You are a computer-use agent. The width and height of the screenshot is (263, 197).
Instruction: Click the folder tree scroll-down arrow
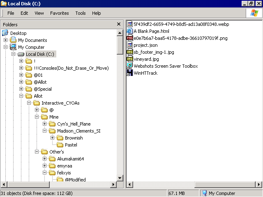point(120,178)
